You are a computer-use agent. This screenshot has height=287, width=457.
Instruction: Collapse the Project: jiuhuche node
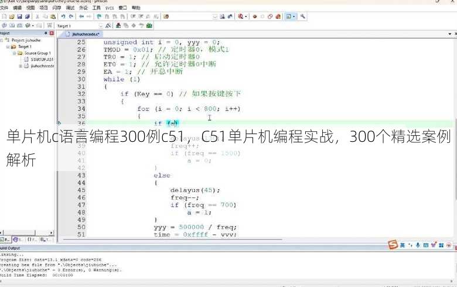click(x=2, y=40)
